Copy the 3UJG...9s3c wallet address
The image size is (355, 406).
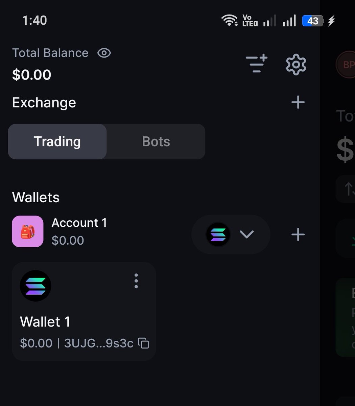(x=144, y=343)
